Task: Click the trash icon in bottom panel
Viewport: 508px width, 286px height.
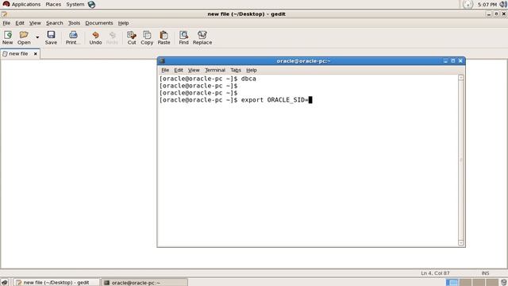Action: tap(504, 283)
